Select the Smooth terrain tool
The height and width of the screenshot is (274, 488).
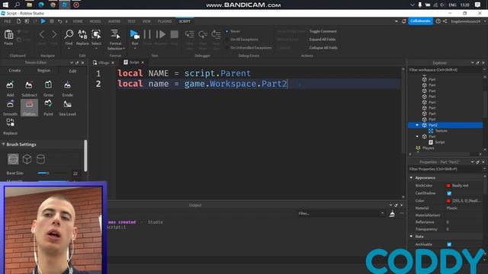click(10, 108)
